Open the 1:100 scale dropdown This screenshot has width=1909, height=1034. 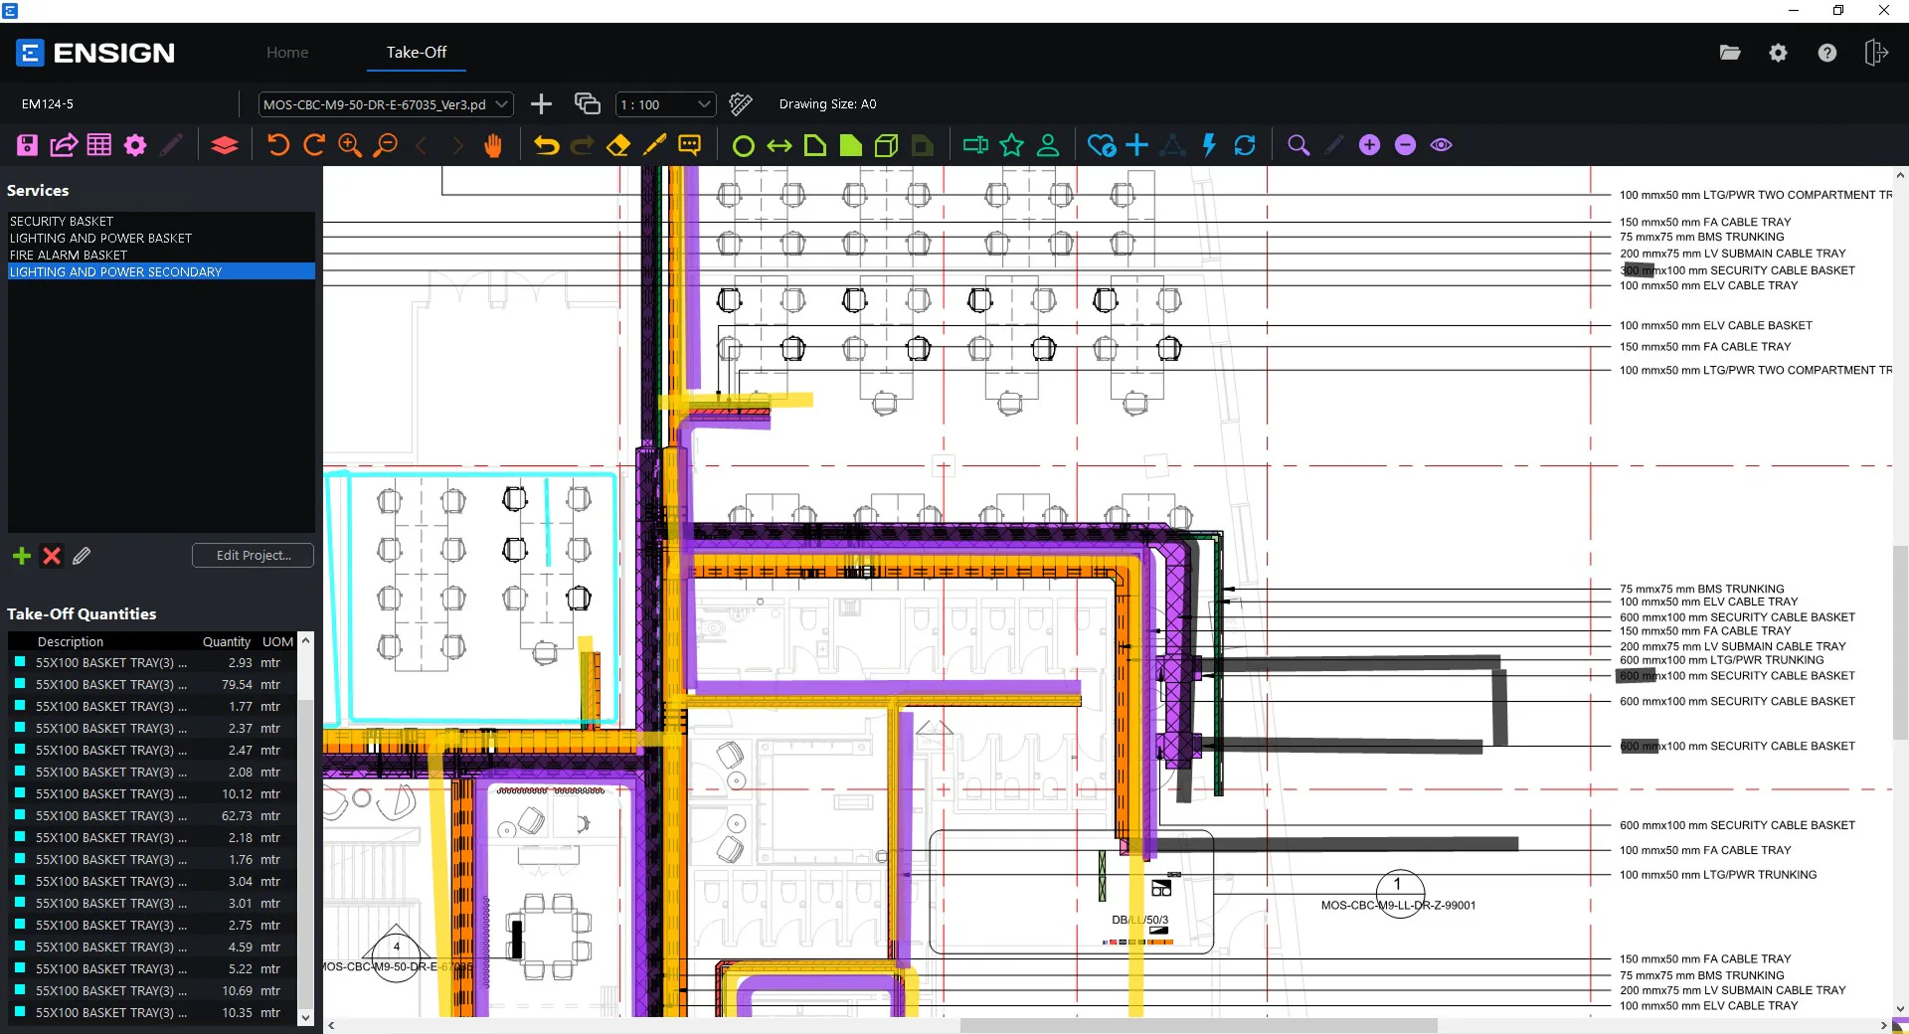pos(665,104)
